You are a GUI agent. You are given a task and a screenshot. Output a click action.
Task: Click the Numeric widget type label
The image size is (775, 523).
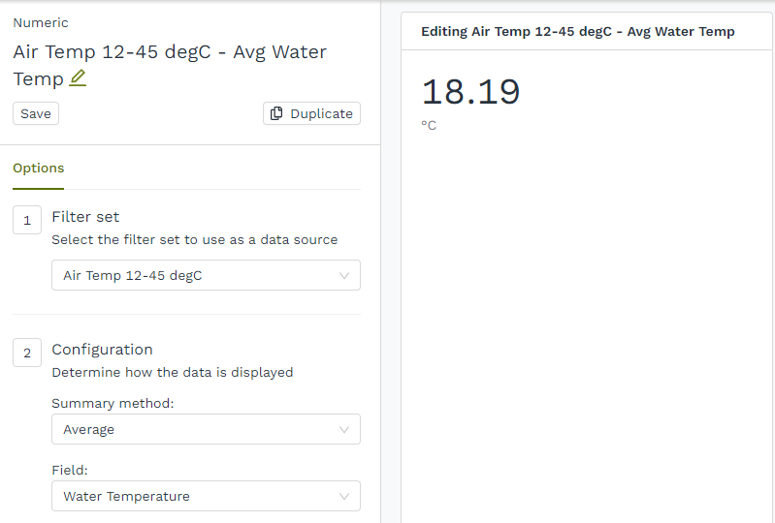click(41, 22)
